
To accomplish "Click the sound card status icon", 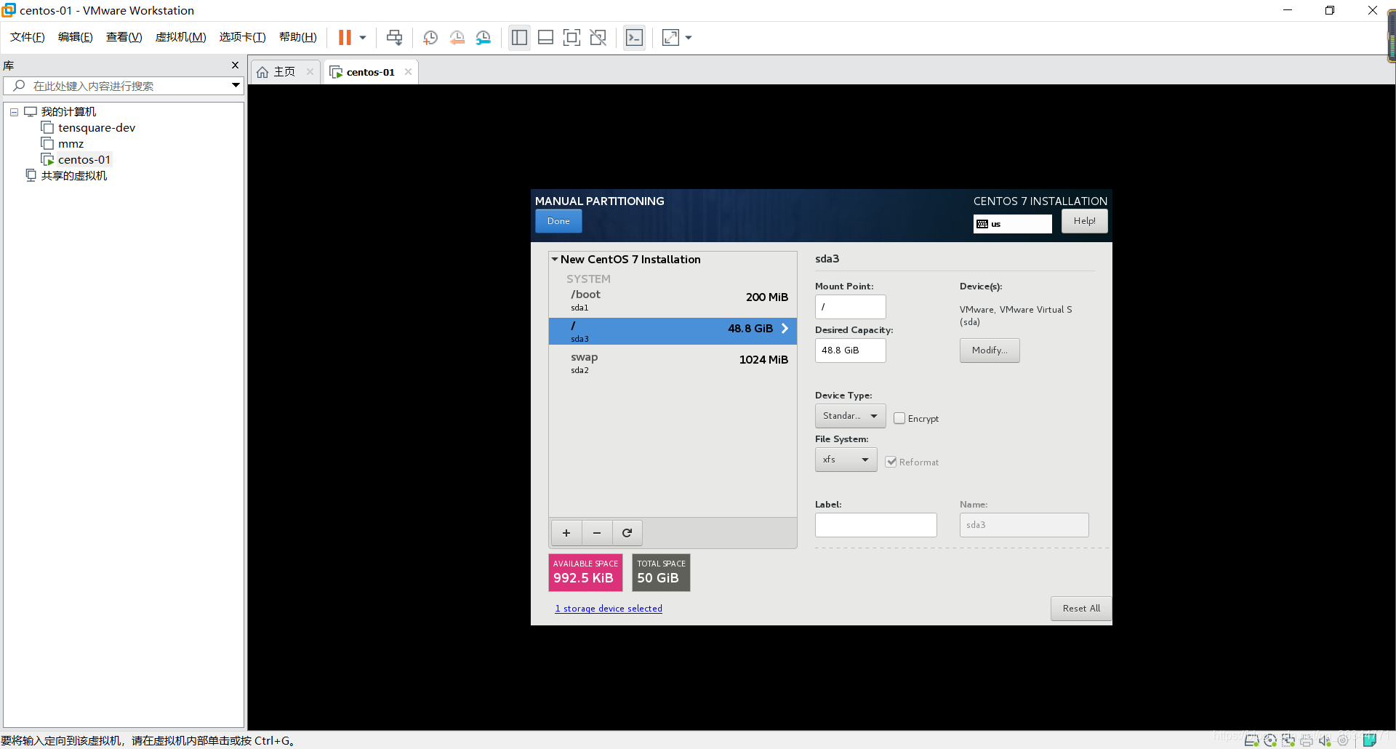I will point(1325,740).
